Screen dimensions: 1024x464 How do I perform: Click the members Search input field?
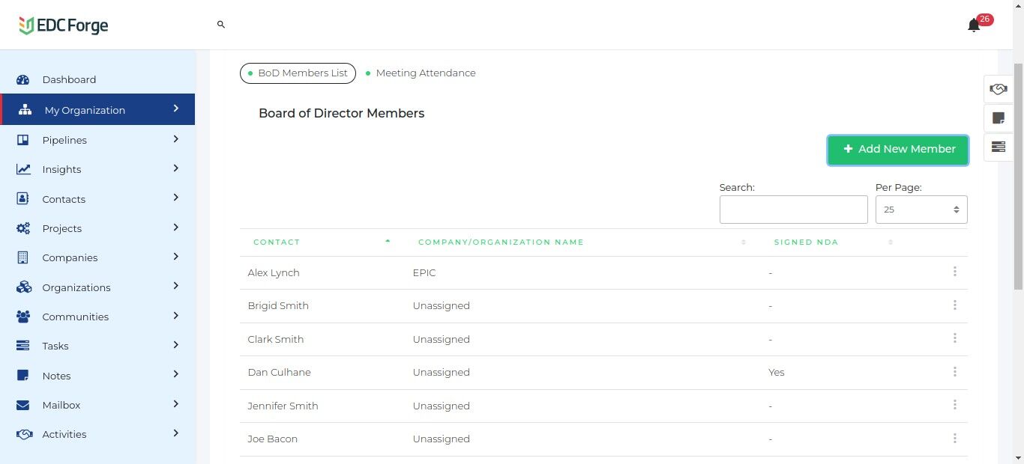[x=793, y=210]
